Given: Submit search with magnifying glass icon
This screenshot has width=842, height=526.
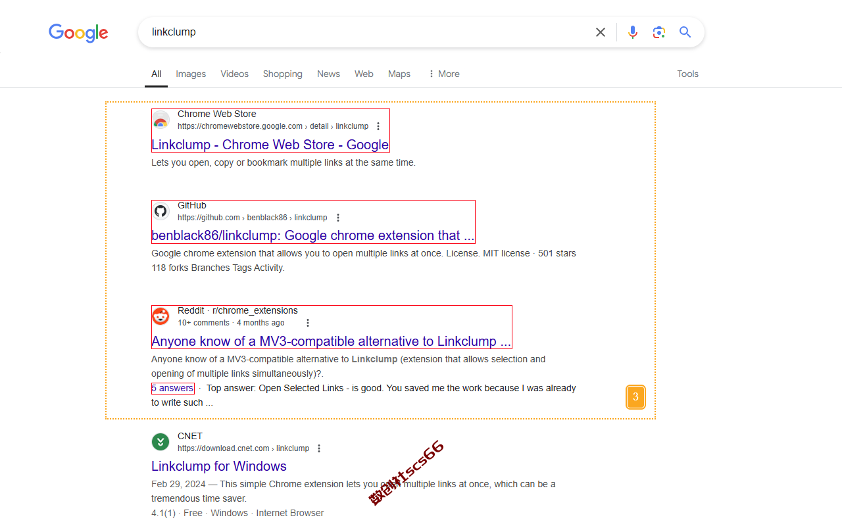Looking at the screenshot, I should point(685,32).
